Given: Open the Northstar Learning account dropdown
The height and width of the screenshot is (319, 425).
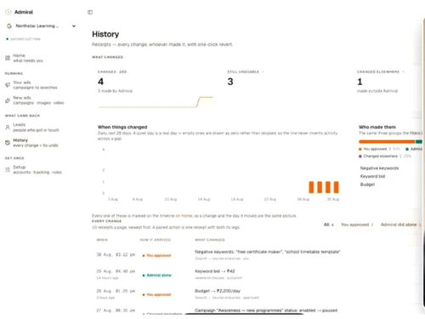Looking at the screenshot, I should (x=41, y=26).
